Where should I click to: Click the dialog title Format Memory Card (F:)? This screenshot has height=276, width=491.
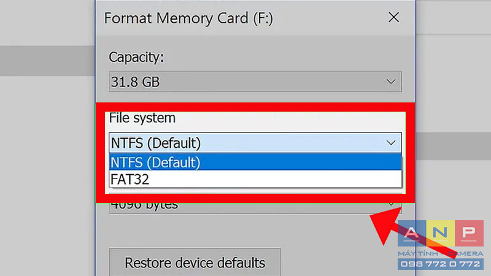click(188, 18)
